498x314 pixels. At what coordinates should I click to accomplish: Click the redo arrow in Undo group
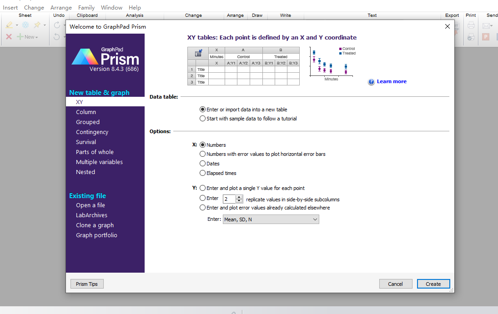(57, 25)
